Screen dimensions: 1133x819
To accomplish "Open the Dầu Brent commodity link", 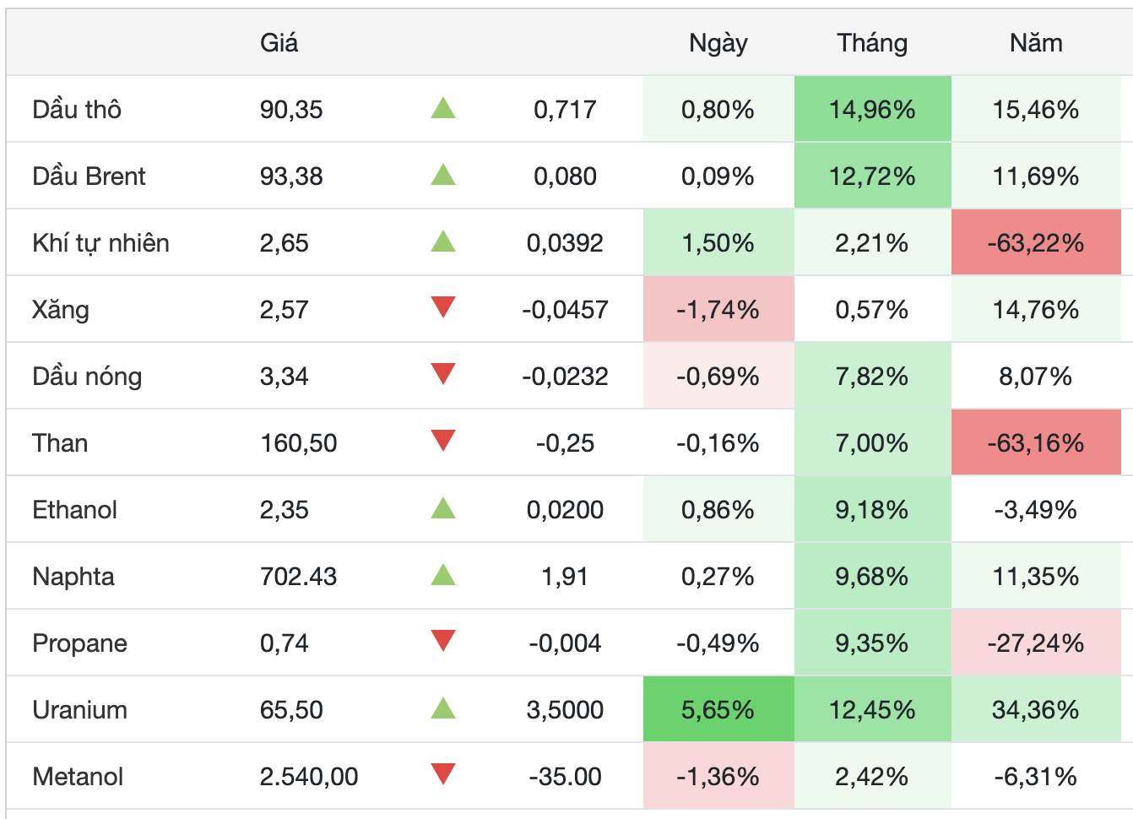I will (89, 176).
